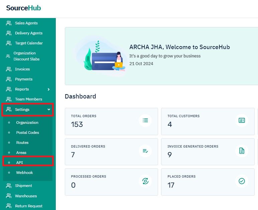Open Payments from the sidebar

tap(23, 79)
